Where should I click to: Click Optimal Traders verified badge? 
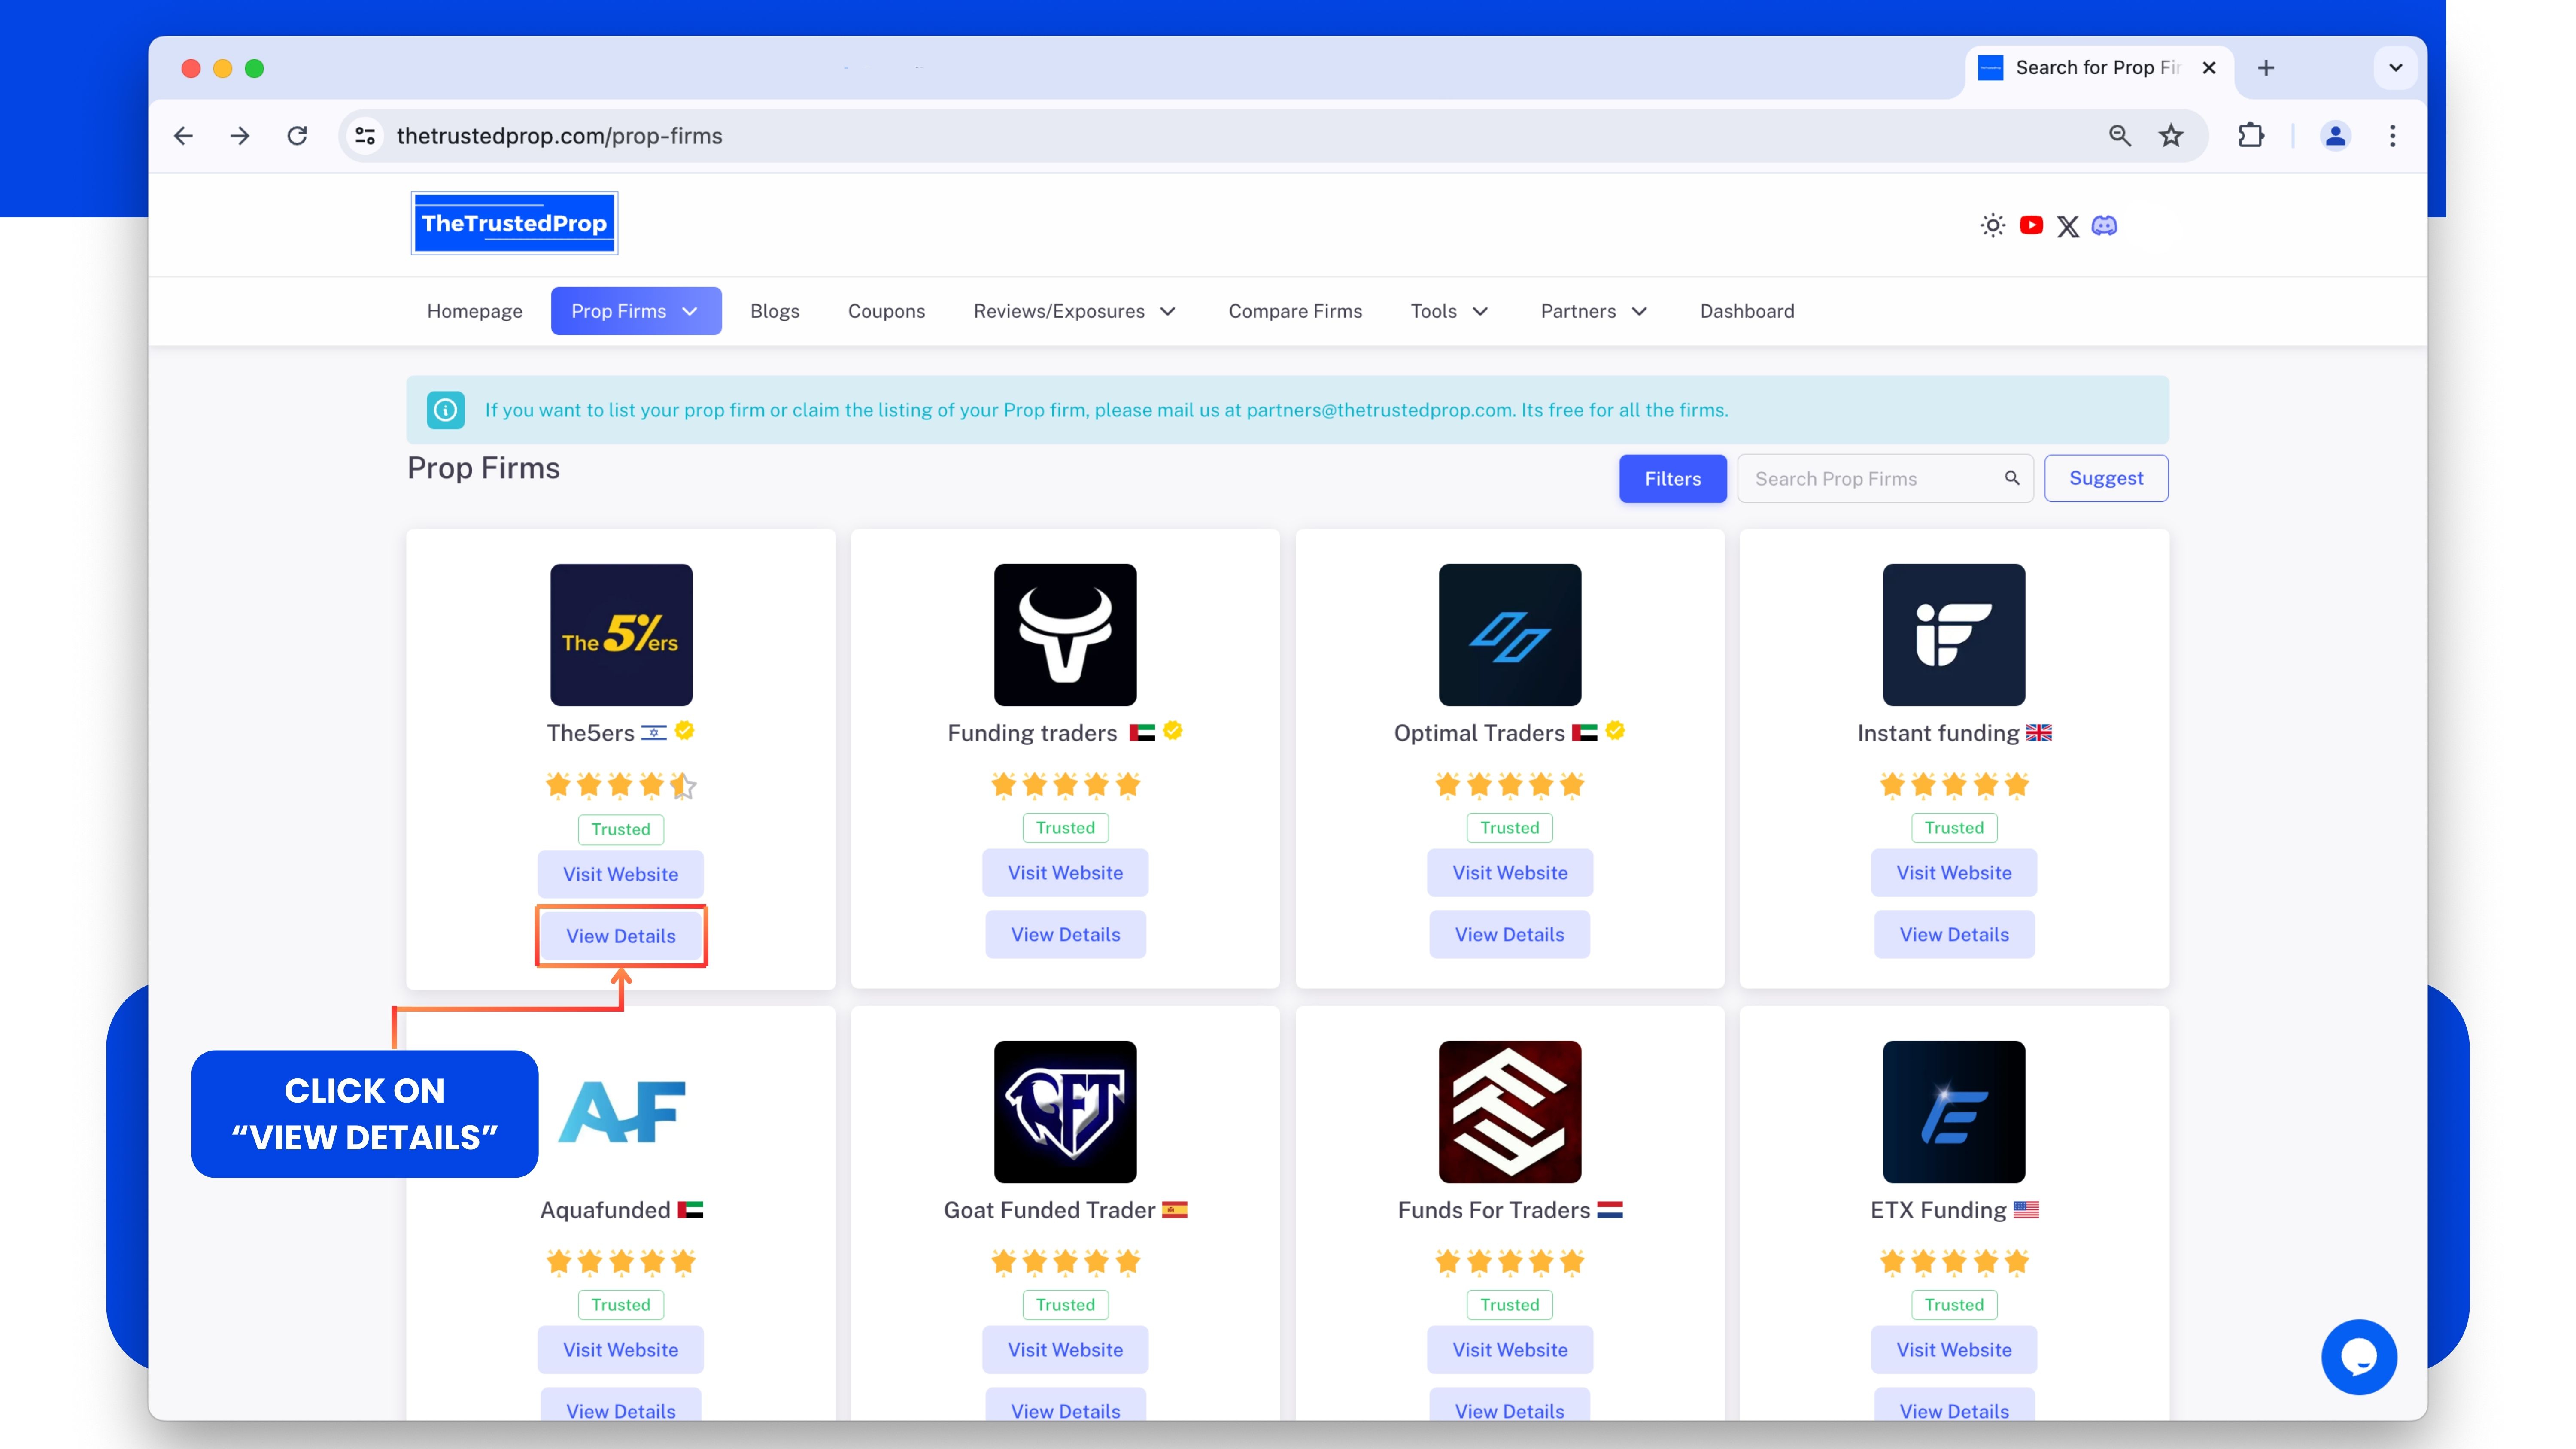(x=1615, y=731)
